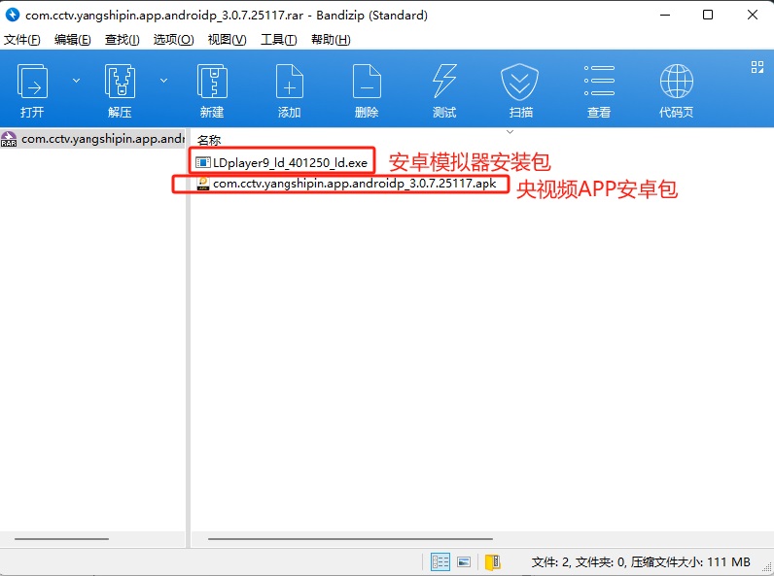Open the toolbar layout grid icon
Screen dimensions: 774x576
[757, 67]
